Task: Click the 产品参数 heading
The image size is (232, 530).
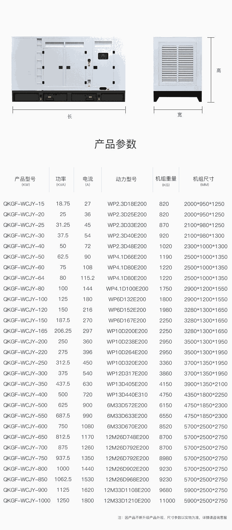Action: tap(115, 144)
